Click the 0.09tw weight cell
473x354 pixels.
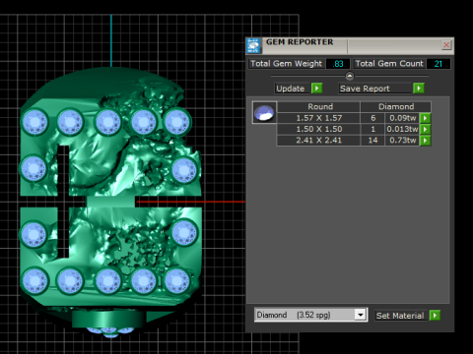tap(403, 118)
